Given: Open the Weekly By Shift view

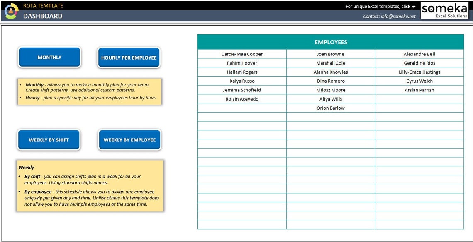Looking at the screenshot, I should [49, 140].
